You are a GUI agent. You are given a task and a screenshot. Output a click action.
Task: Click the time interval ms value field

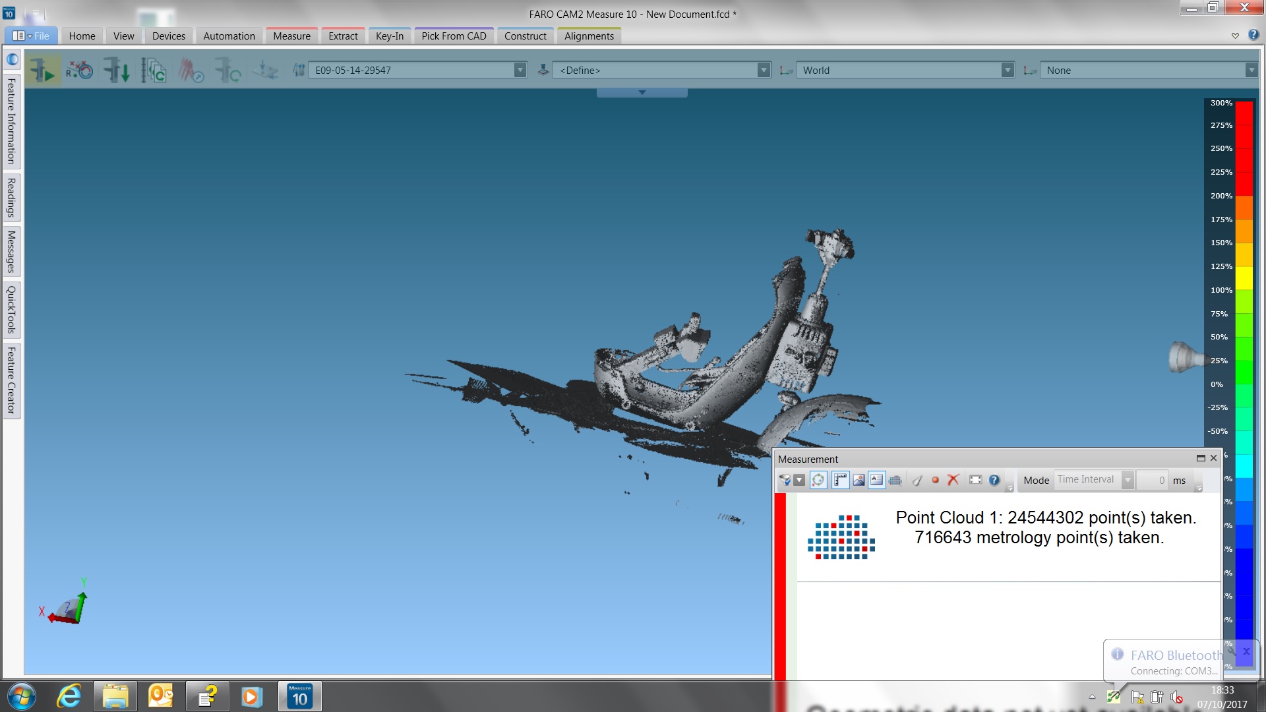point(1152,480)
